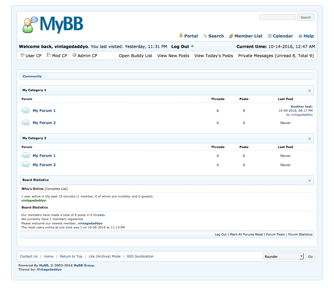Click the Member List people icon
Screen dimensions: 334x291
[231, 36]
